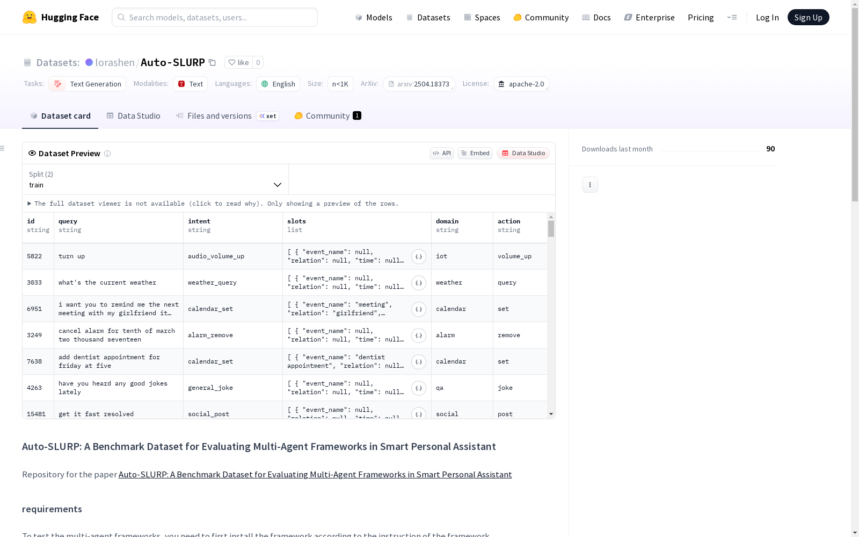Click the Hugging Face logo icon

pyautogui.click(x=30, y=17)
